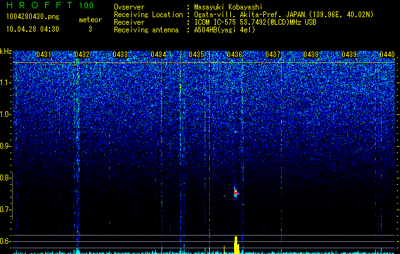
Task: Click the meteor count value 3
Action: click(x=90, y=29)
